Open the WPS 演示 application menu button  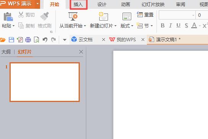[18, 4]
